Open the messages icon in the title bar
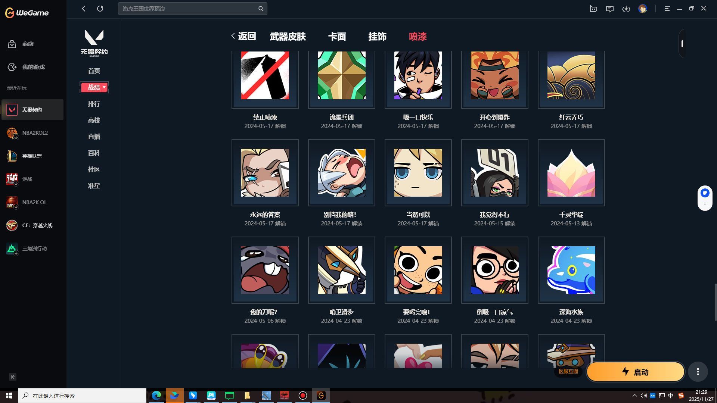 coord(609,9)
